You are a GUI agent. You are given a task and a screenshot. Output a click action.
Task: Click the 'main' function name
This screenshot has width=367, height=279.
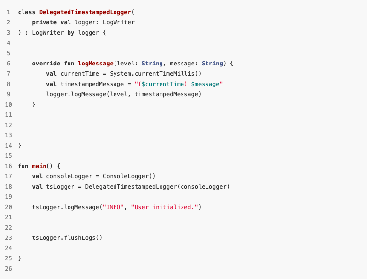39,166
